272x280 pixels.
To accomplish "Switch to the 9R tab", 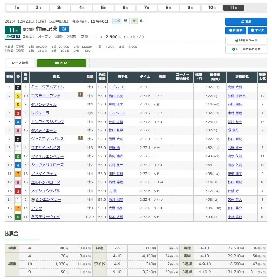I will click(190, 8).
